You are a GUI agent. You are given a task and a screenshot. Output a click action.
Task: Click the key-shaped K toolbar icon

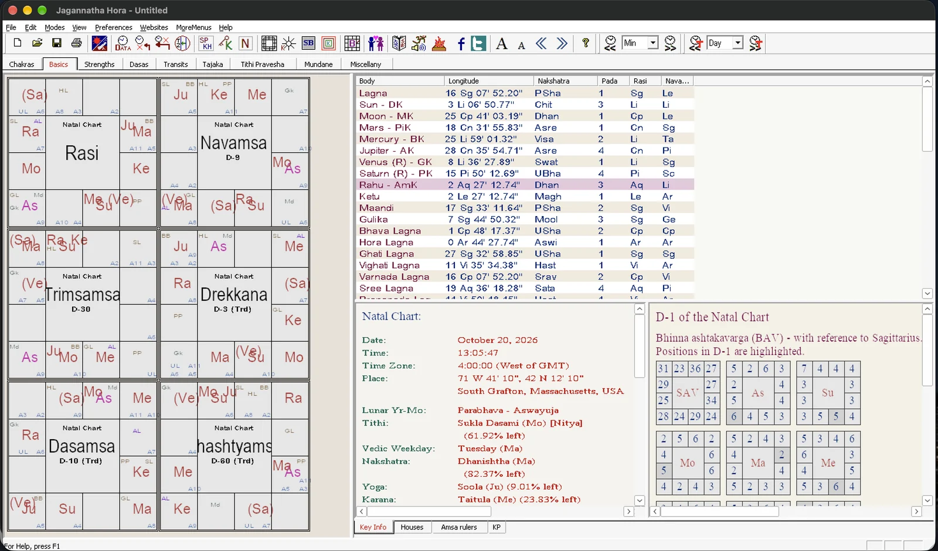(x=226, y=43)
